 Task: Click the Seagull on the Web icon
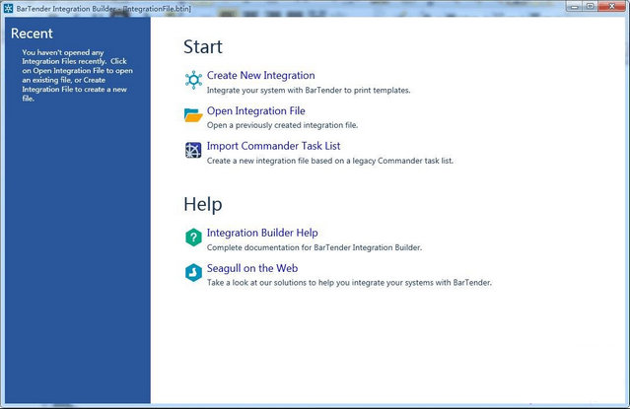pyautogui.click(x=193, y=272)
